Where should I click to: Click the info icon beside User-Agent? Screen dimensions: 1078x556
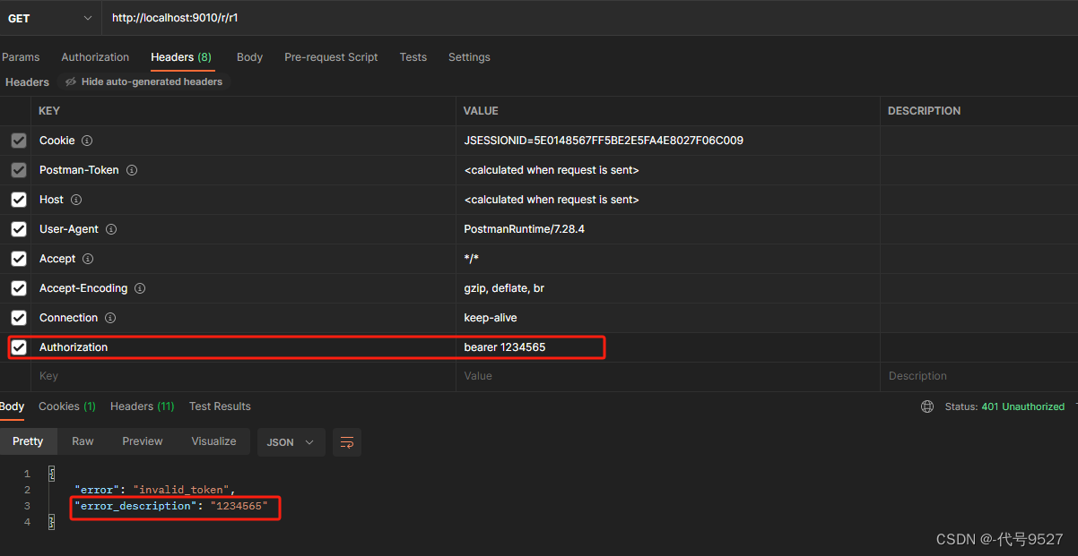111,229
